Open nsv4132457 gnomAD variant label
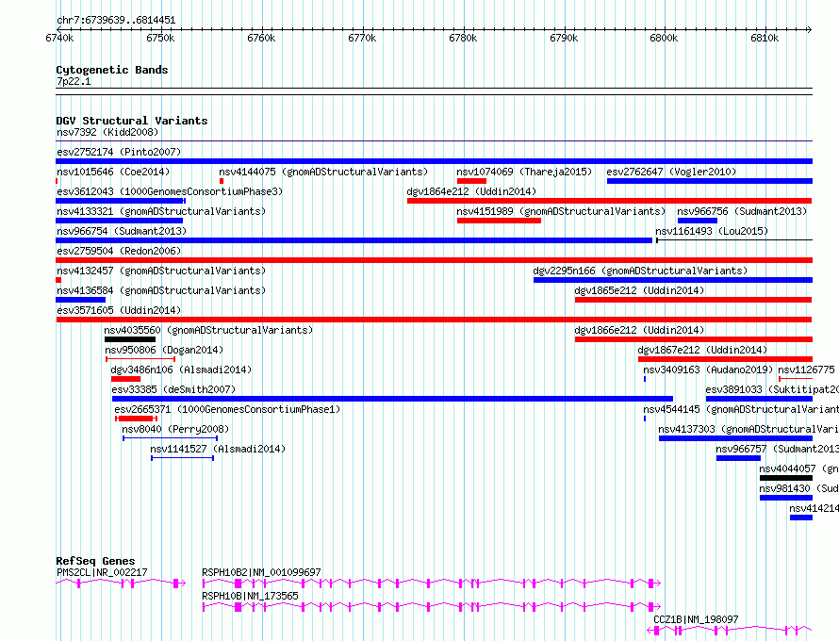 pos(161,271)
